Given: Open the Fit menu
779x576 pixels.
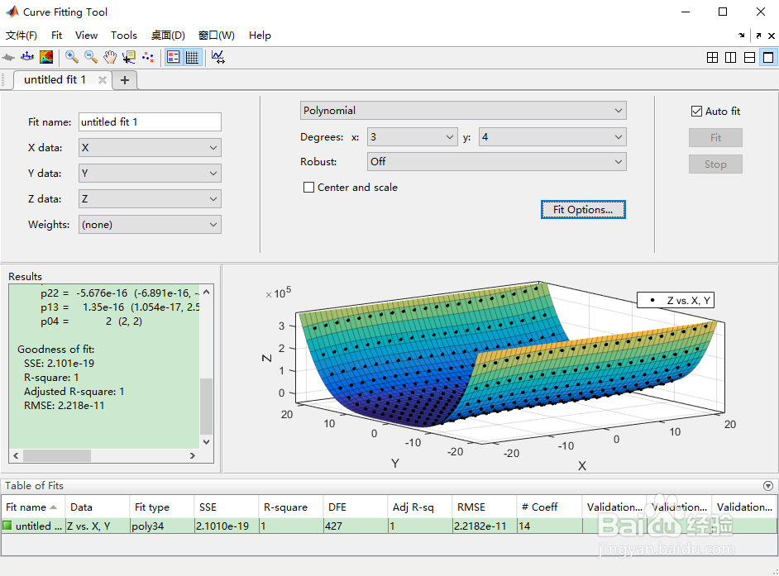Looking at the screenshot, I should pyautogui.click(x=56, y=36).
